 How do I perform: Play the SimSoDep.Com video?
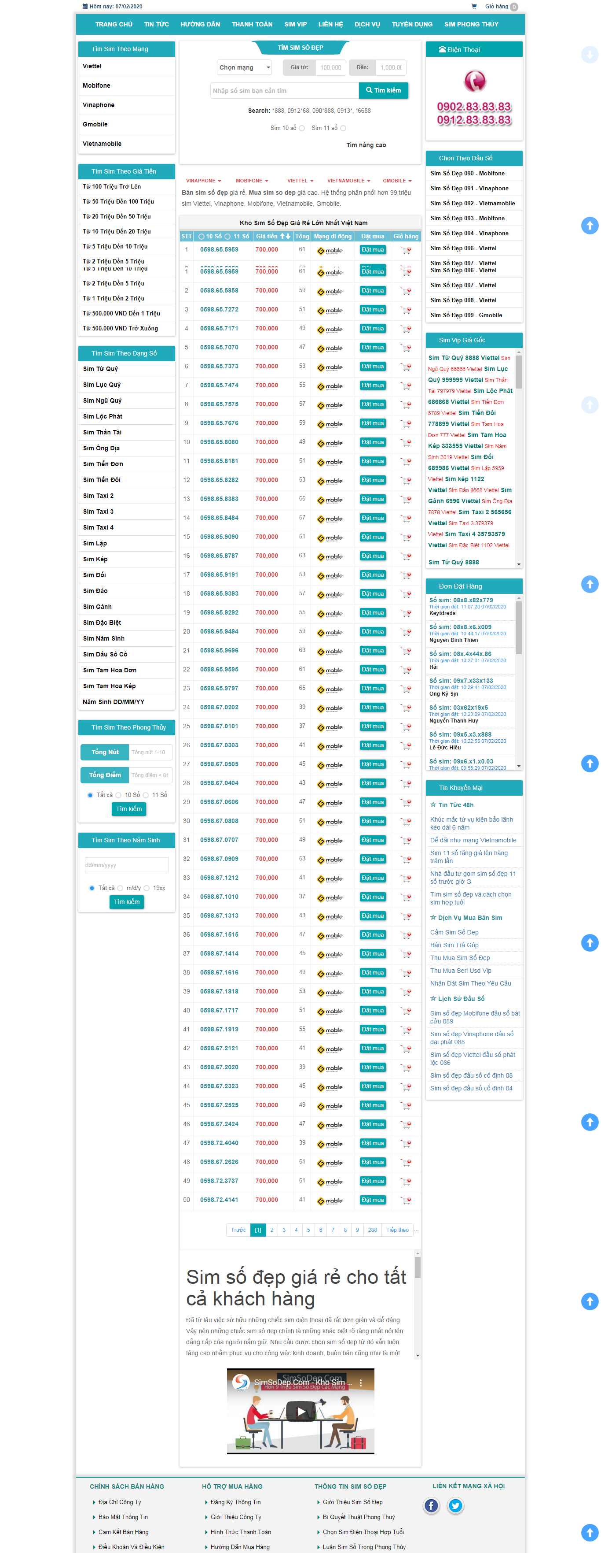[x=300, y=1411]
